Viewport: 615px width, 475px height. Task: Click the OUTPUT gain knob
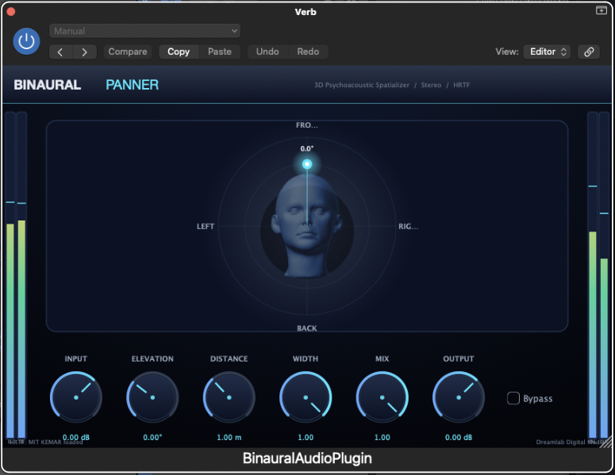tap(459, 397)
